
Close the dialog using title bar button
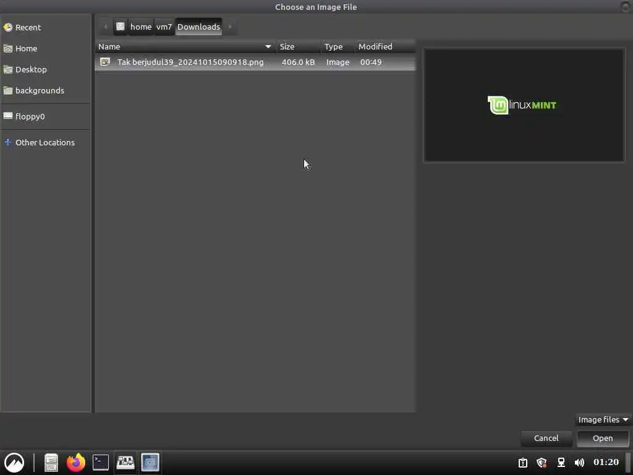pos(626,6)
